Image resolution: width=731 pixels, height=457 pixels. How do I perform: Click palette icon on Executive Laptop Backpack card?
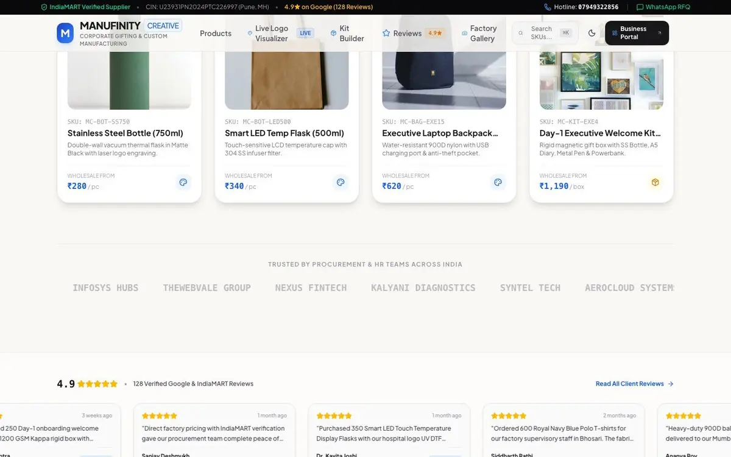click(x=498, y=182)
